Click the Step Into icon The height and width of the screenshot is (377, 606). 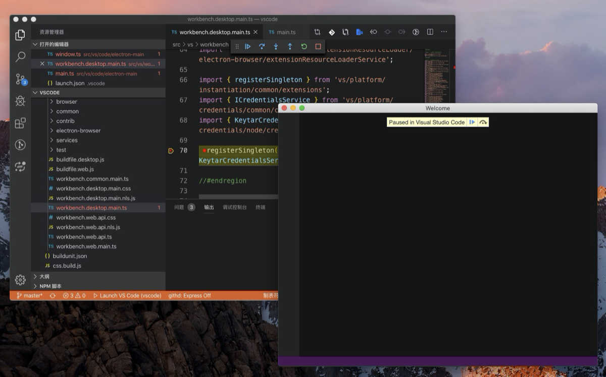click(x=276, y=46)
